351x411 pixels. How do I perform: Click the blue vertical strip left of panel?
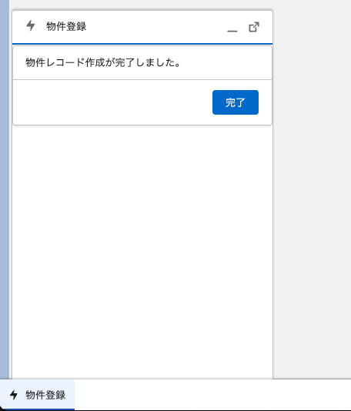(5, 189)
